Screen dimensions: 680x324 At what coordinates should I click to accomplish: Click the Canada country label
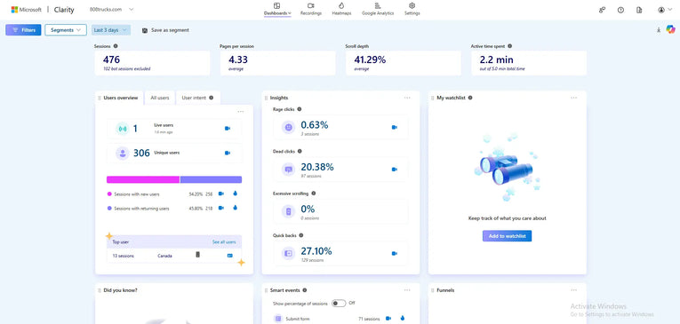[x=164, y=256]
